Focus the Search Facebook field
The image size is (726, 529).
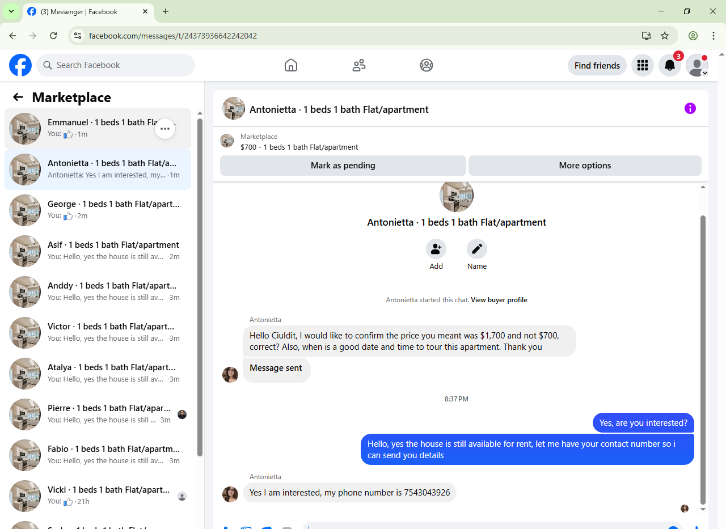(x=116, y=65)
